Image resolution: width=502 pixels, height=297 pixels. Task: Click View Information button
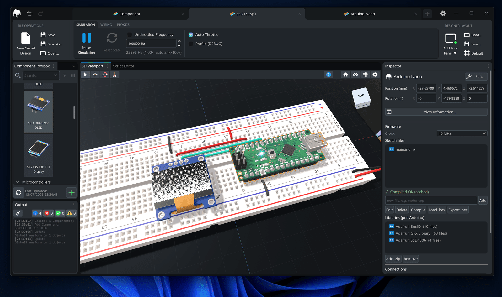(x=436, y=112)
